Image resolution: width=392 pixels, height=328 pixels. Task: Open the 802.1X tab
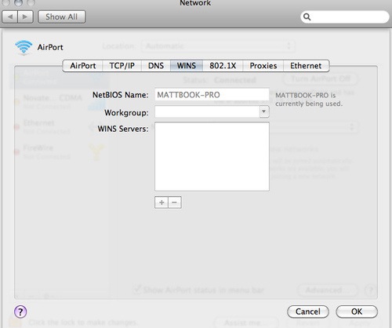(x=223, y=66)
